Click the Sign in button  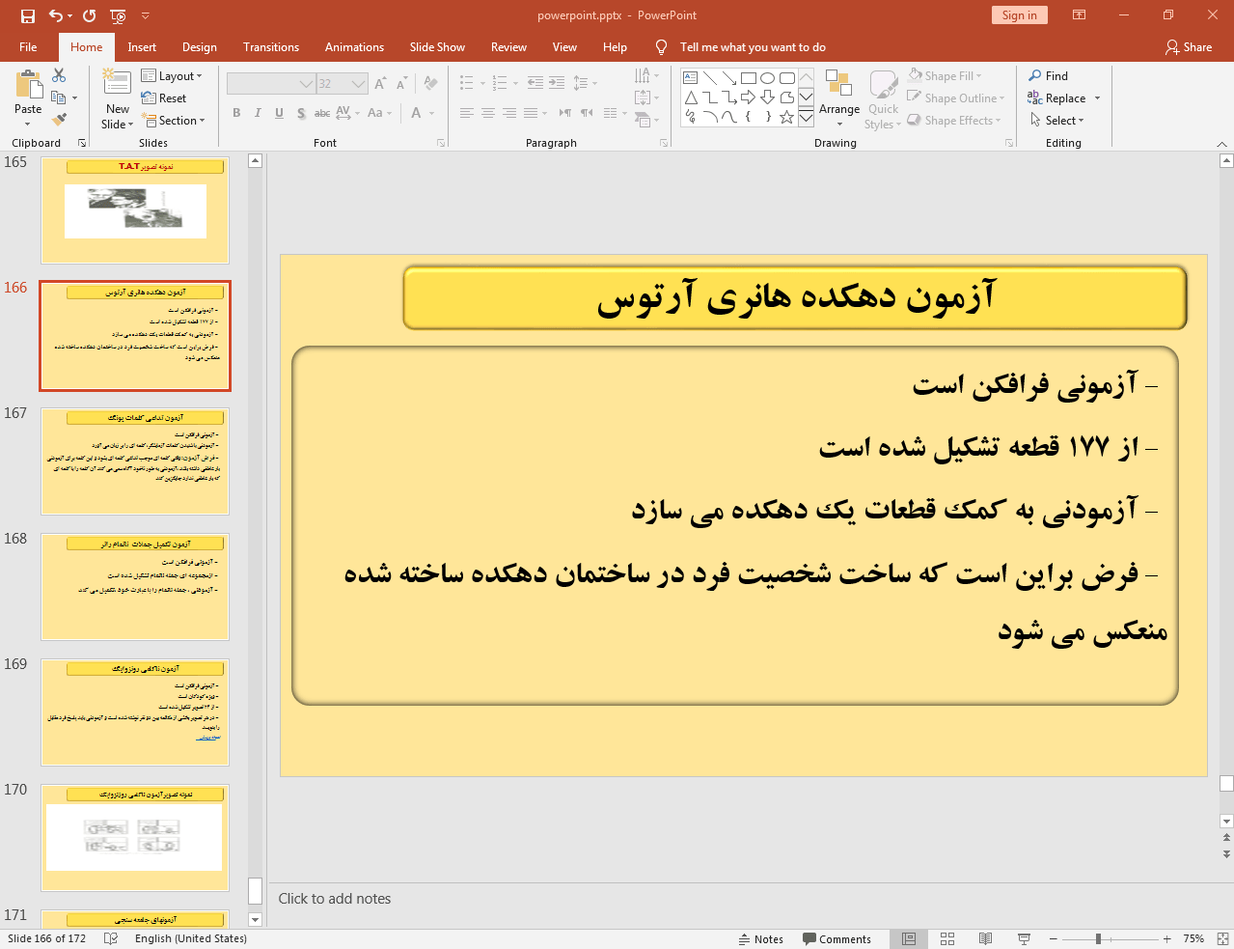coord(1019,15)
